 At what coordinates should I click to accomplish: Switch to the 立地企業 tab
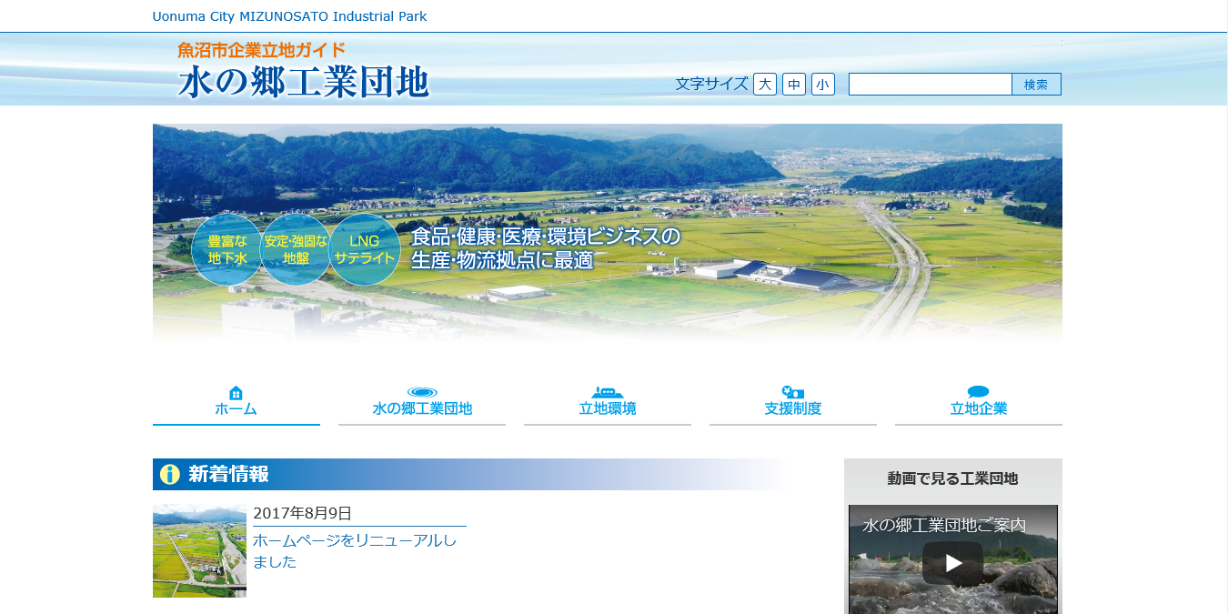coord(979,401)
